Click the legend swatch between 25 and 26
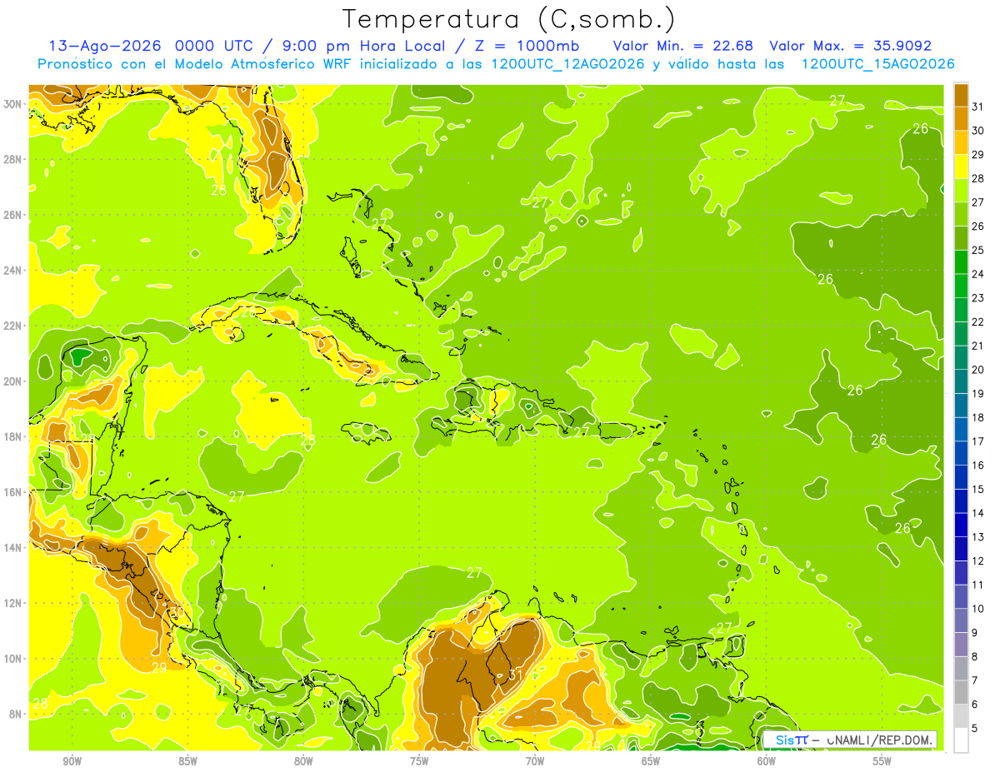This screenshot has width=1000, height=772. point(961,238)
